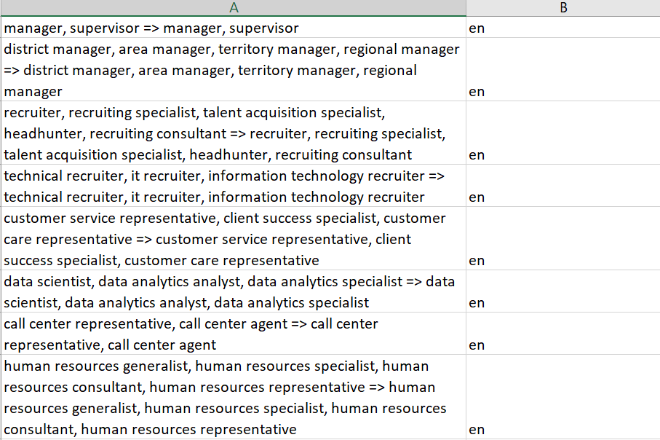This screenshot has height=440, width=660.
Task: Select the call center representative cell
Action: click(x=233, y=334)
